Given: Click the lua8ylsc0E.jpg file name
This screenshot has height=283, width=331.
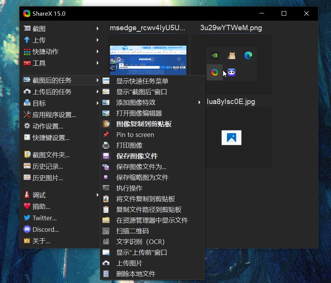Looking at the screenshot, I should 231,101.
